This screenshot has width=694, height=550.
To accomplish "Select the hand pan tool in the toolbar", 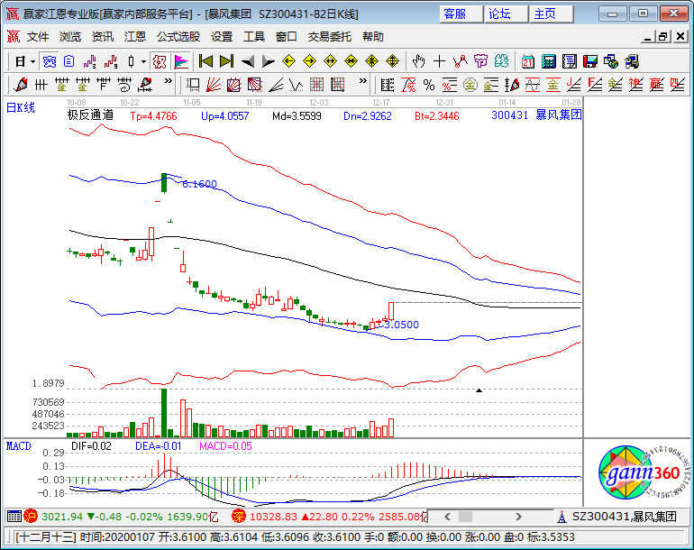I will tap(418, 61).
